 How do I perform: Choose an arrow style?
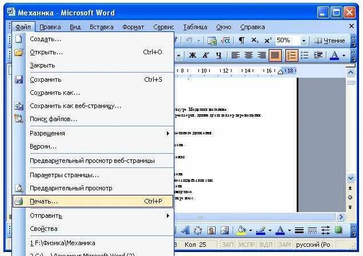click(325, 230)
